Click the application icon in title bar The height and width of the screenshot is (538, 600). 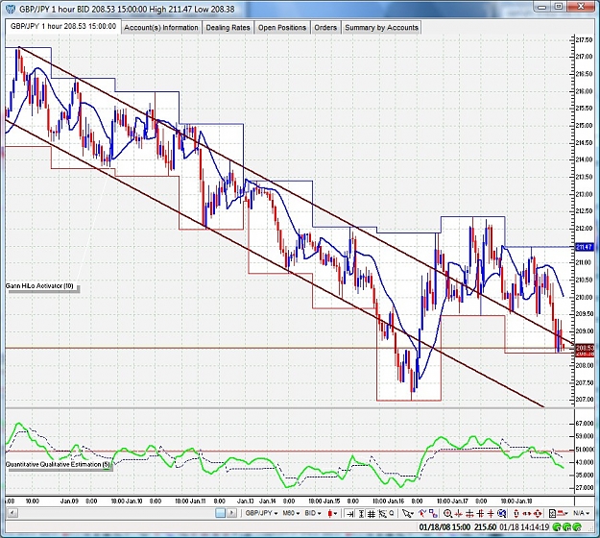11,9
